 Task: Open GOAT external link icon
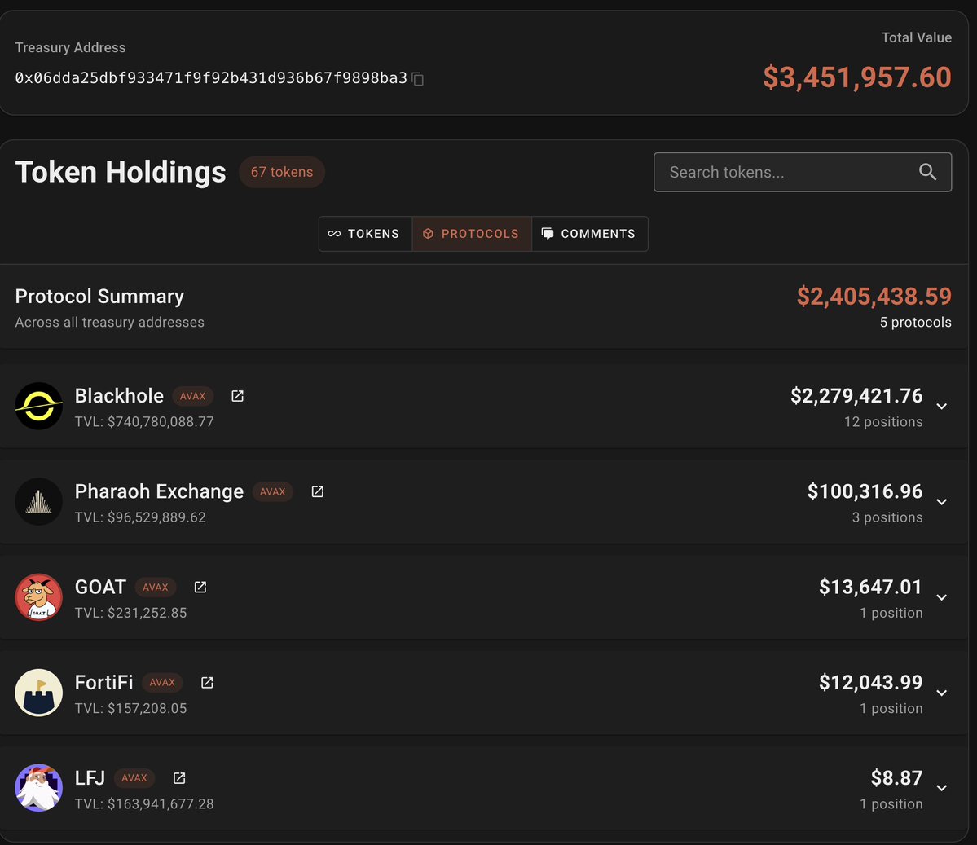[200, 587]
